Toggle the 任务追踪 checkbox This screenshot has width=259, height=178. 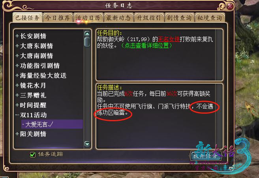pos(33,155)
